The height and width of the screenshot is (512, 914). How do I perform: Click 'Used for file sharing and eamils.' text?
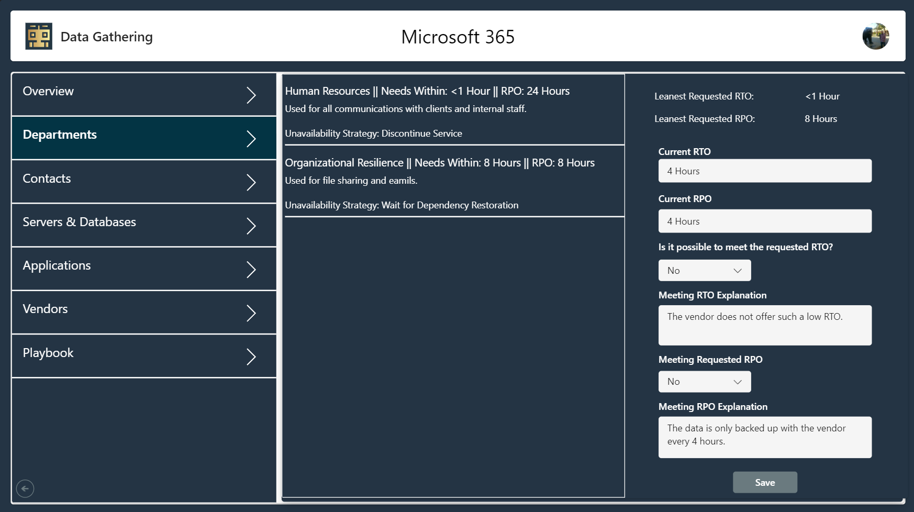click(351, 181)
